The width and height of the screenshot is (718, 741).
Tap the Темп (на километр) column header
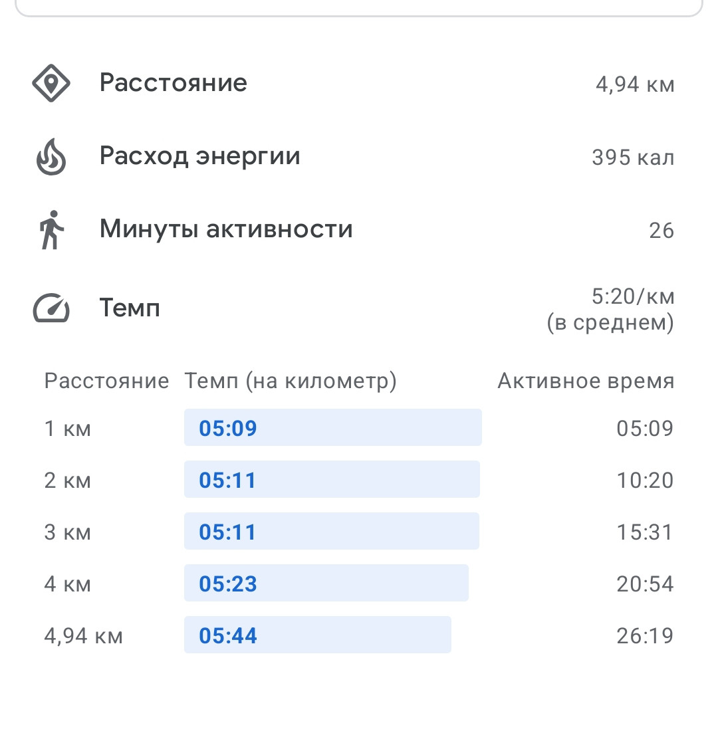(x=291, y=381)
